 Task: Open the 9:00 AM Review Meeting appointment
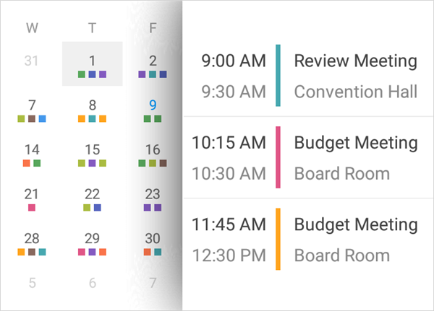[354, 76]
